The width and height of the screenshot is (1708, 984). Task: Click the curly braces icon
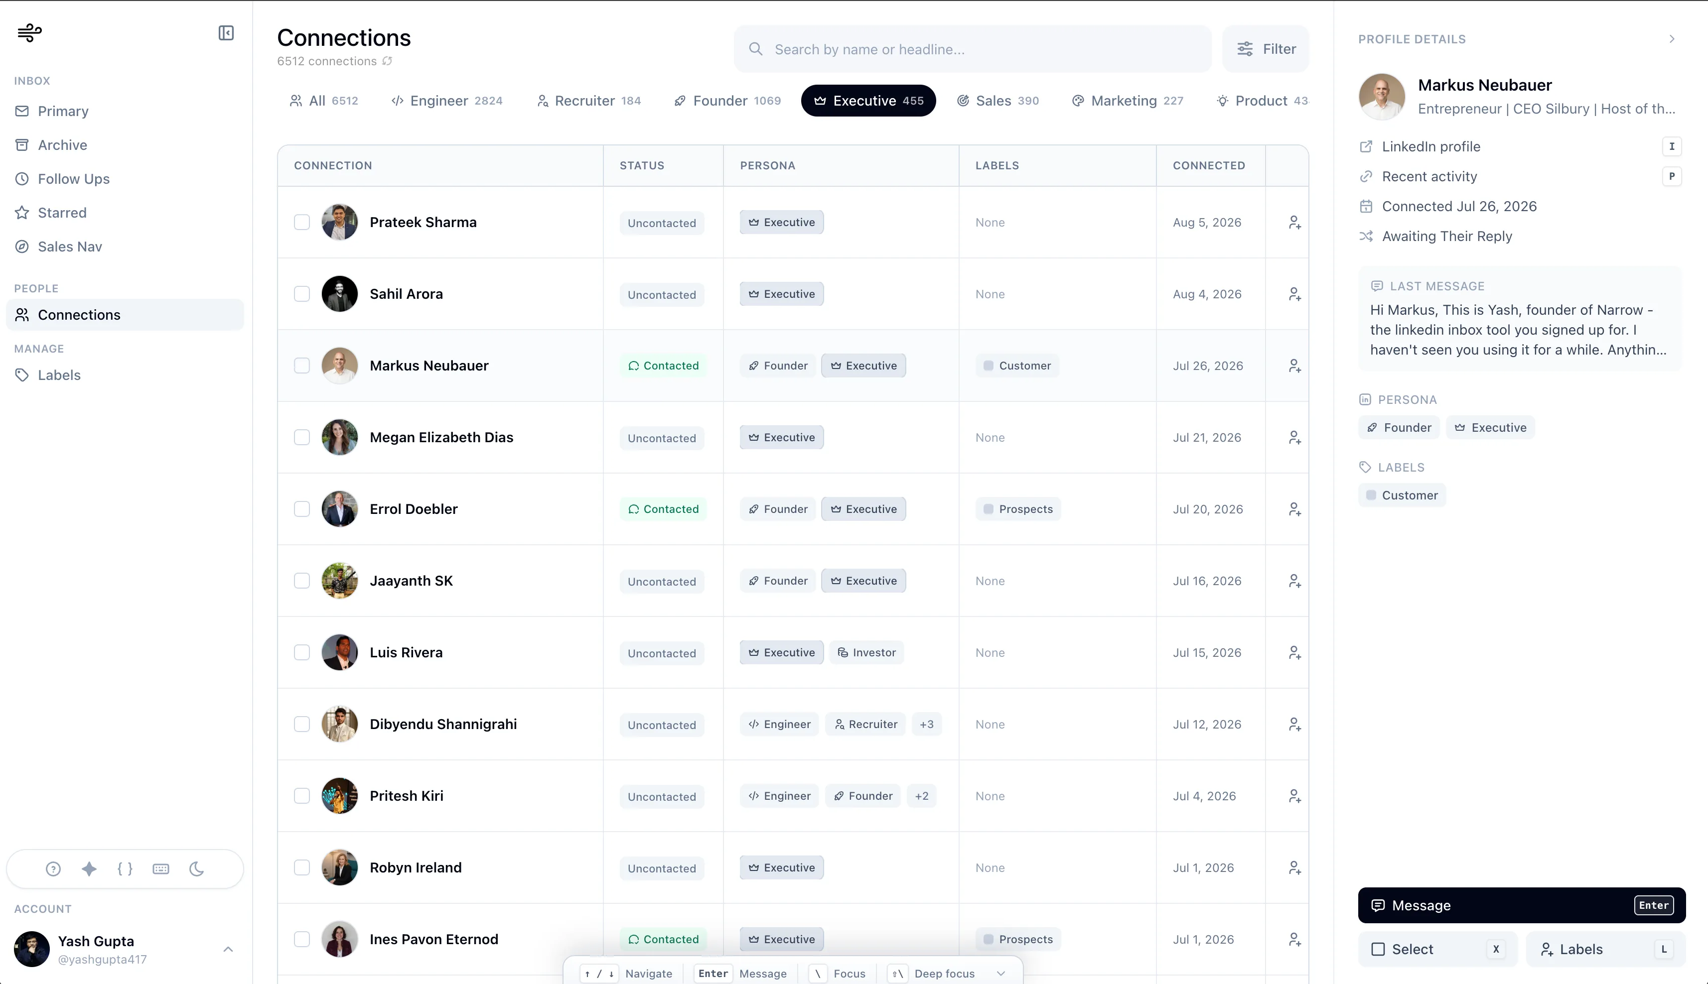[x=125, y=869]
